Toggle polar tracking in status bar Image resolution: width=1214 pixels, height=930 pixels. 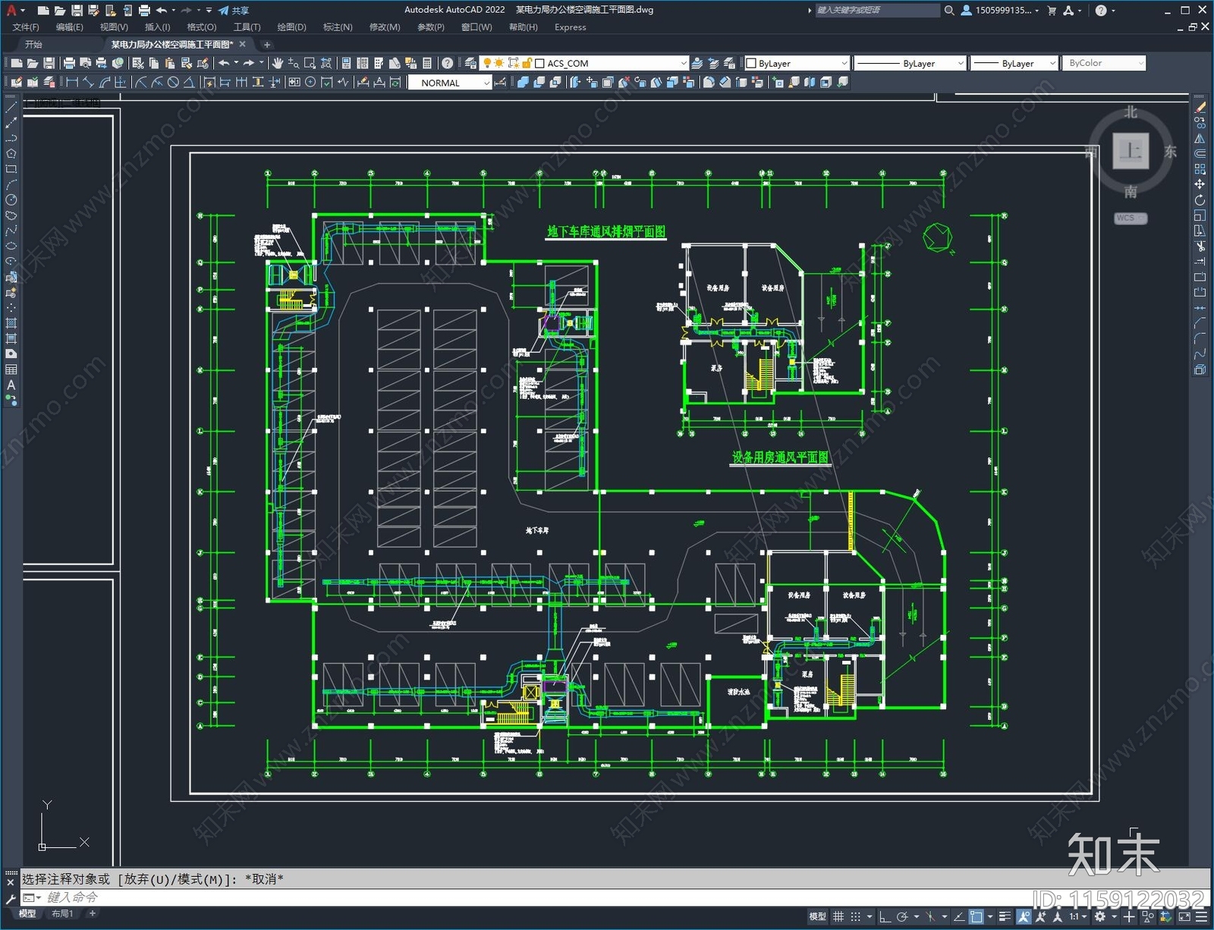pos(903,916)
